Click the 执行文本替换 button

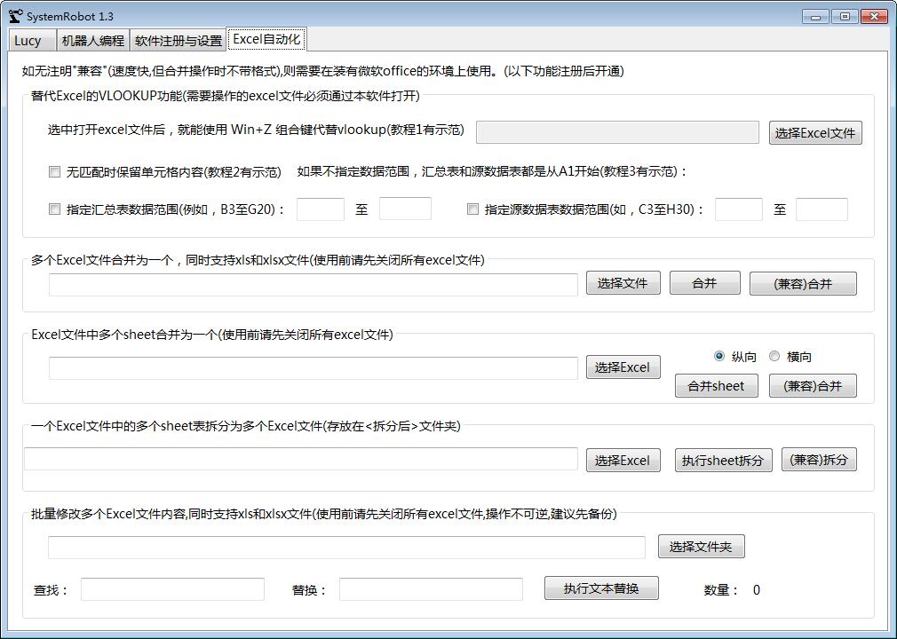coord(601,588)
